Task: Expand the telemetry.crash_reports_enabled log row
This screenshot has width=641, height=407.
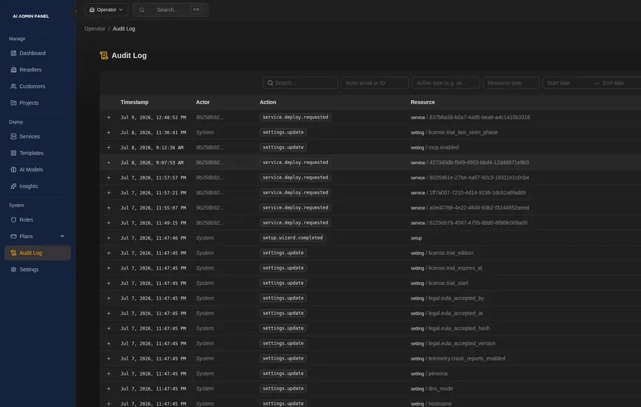Action: point(109,358)
